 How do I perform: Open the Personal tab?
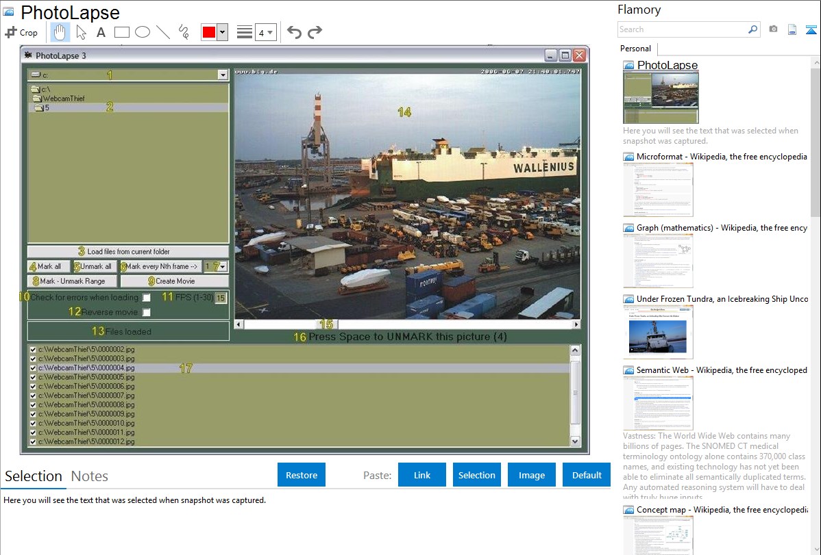click(635, 49)
